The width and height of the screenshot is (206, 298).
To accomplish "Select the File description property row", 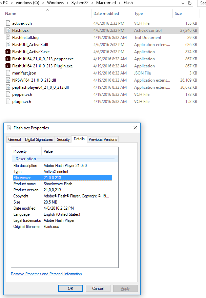I will (x=62, y=166).
